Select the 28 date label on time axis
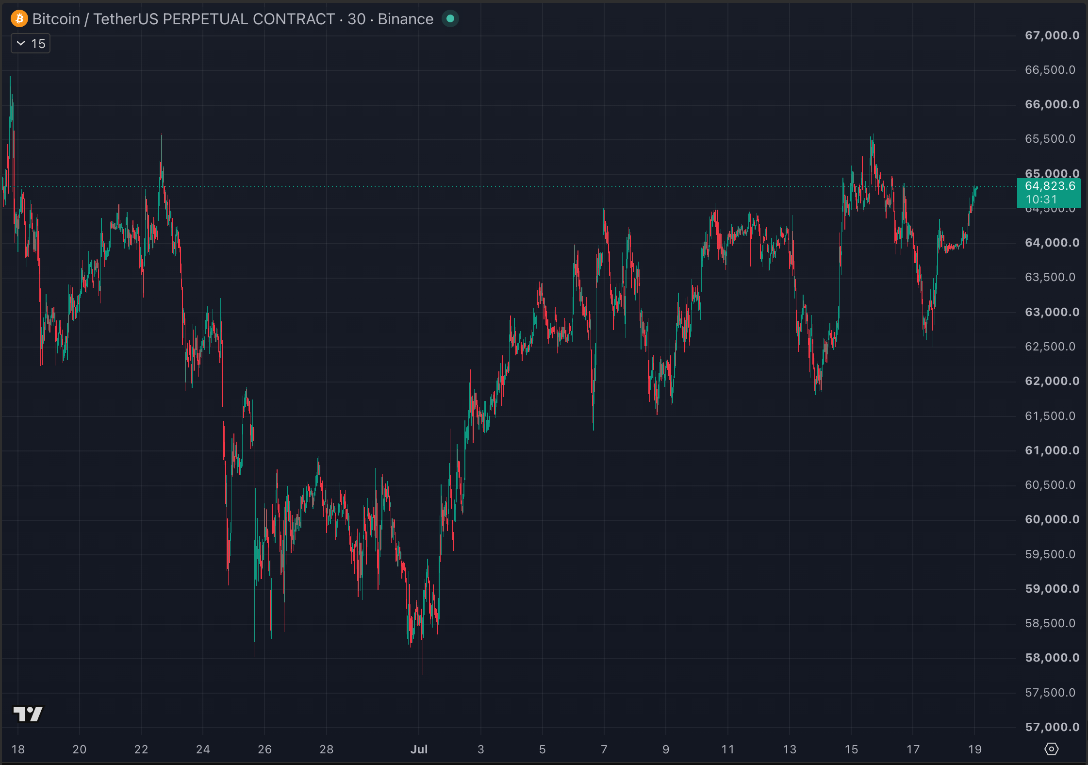1088x765 pixels. tap(327, 749)
